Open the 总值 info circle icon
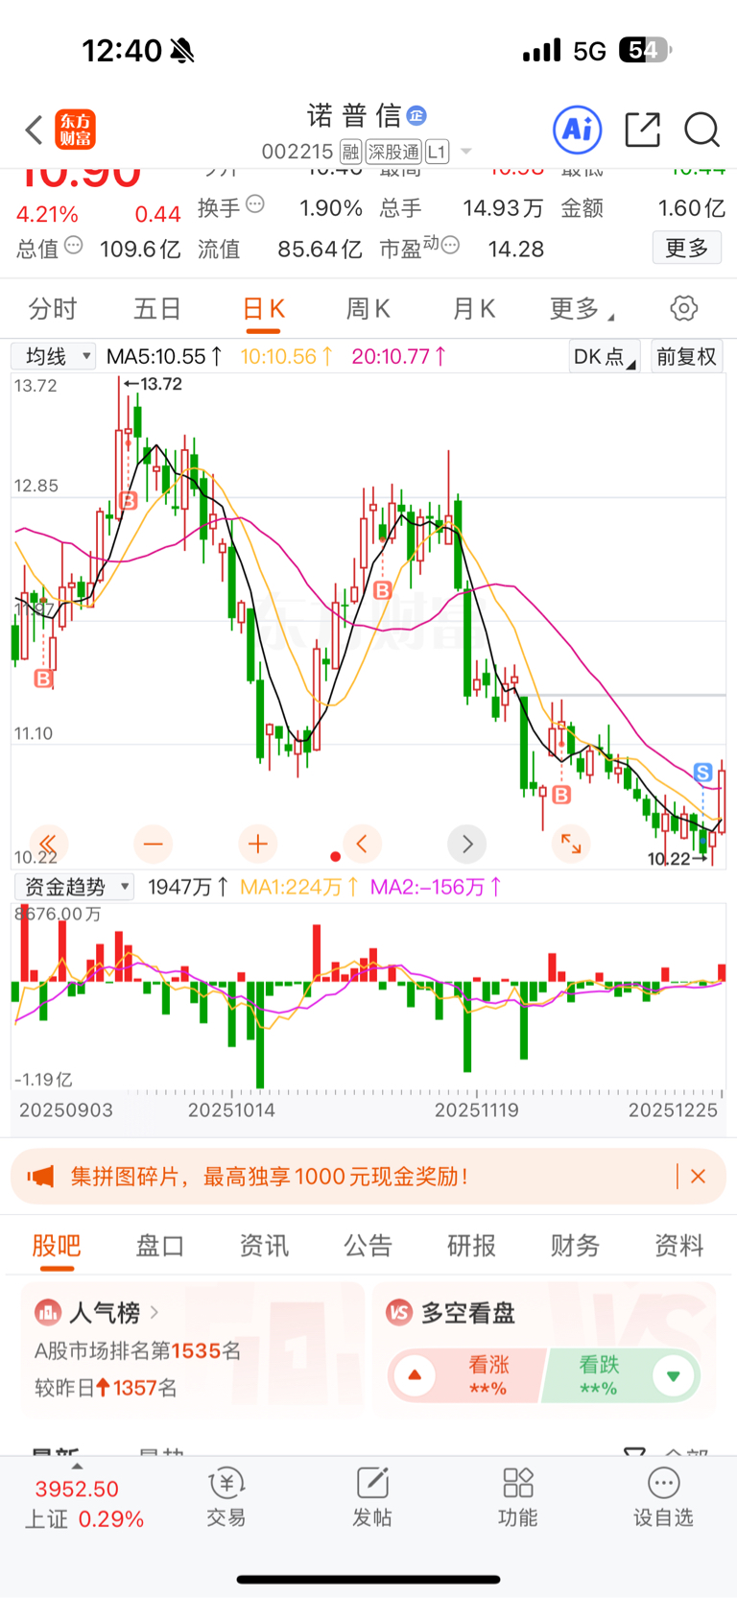Image resolution: width=737 pixels, height=1598 pixels. coord(74,246)
